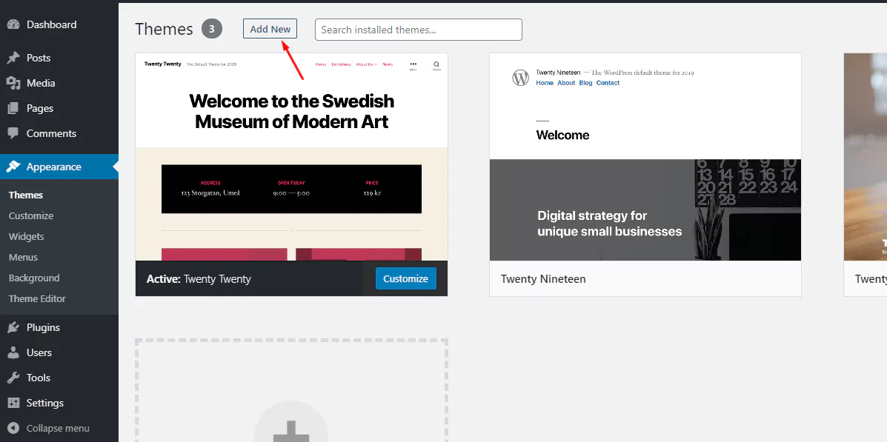Screen dimensions: 887x442
Task: Click the dashed Add New Theme placeholder
Action: (291, 391)
